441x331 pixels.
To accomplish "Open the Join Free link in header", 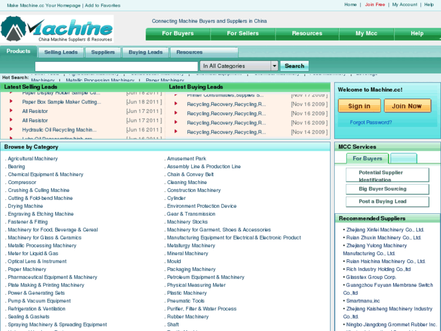I will click(x=375, y=5).
